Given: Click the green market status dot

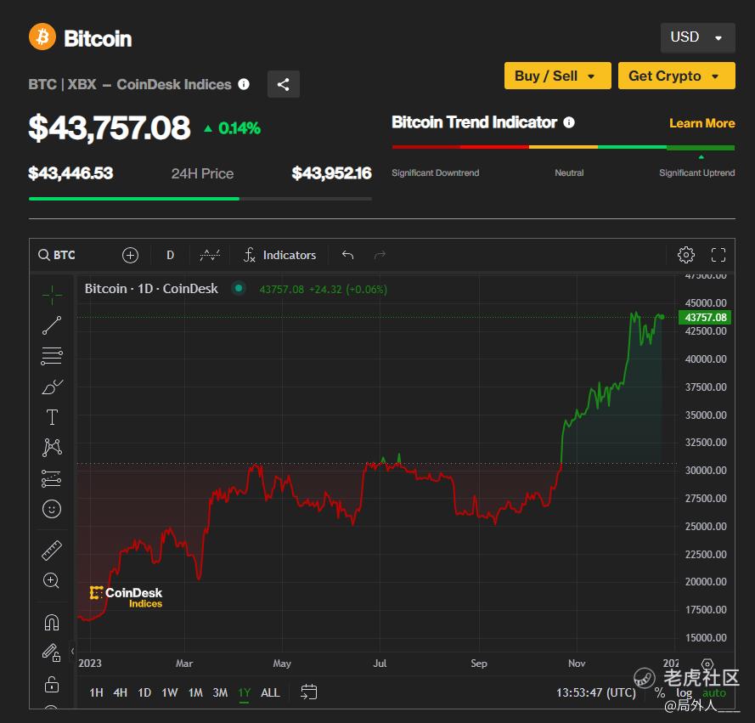Looking at the screenshot, I should [x=239, y=289].
